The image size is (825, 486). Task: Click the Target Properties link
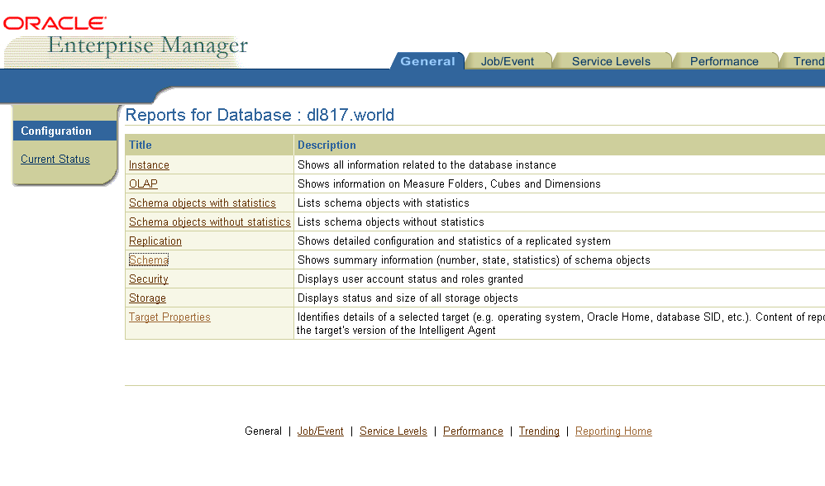[169, 317]
